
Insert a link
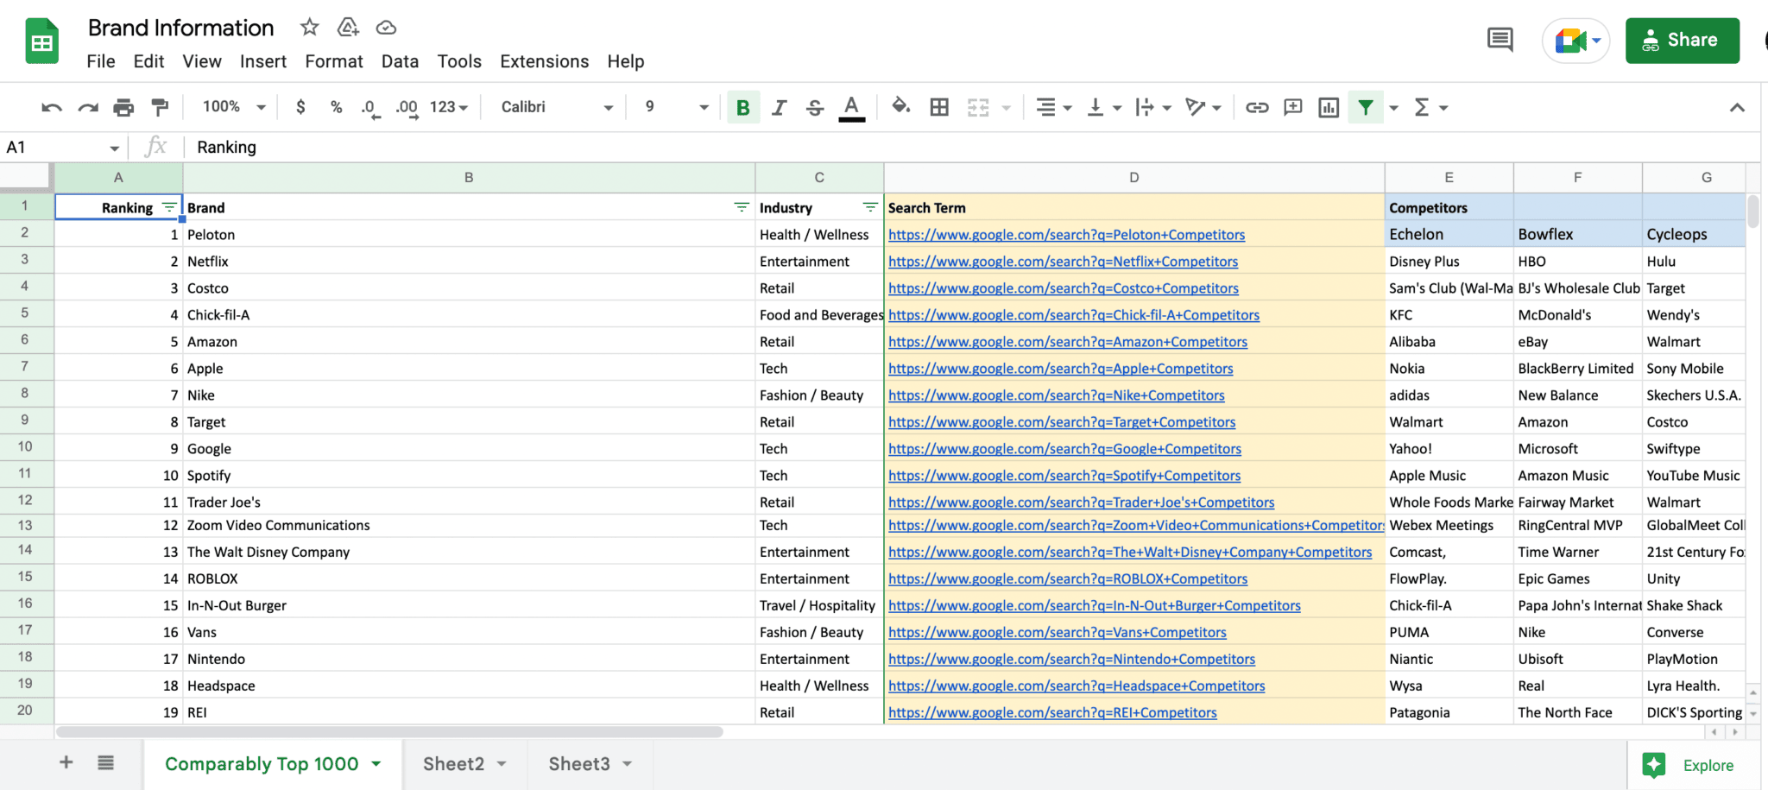1257,107
